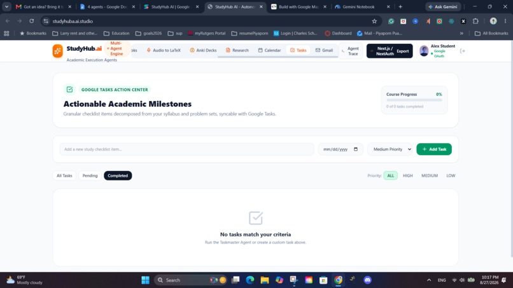The width and height of the screenshot is (513, 288).
Task: Click the mm/dd/yyyy date field
Action: click(x=341, y=149)
